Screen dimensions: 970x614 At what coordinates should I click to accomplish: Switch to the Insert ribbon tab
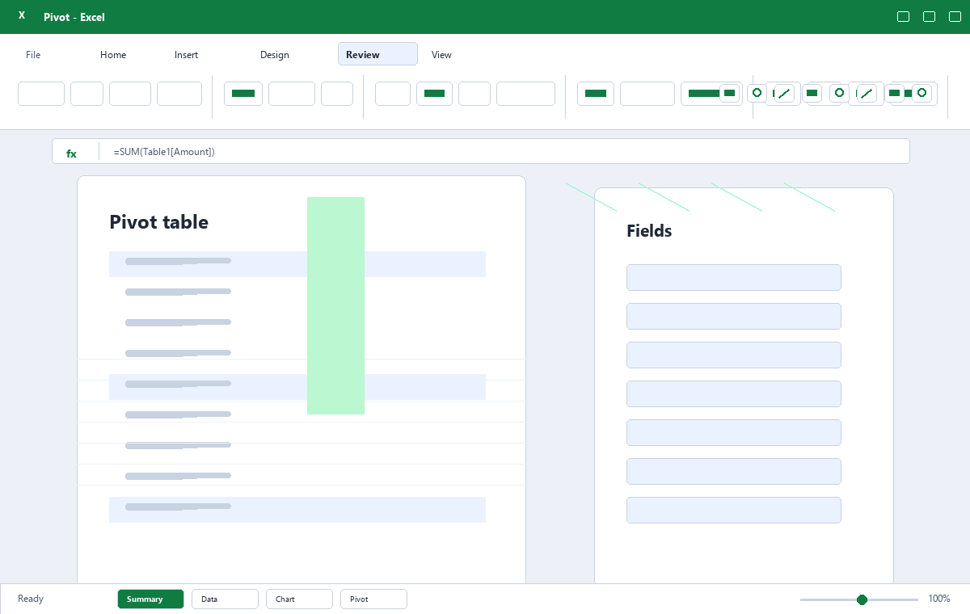186,55
